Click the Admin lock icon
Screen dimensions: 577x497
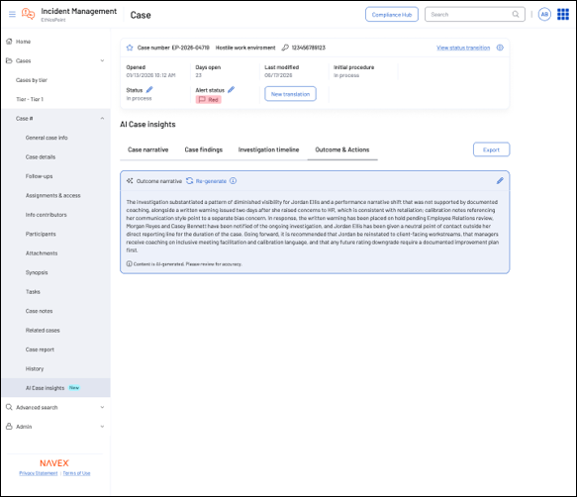tap(9, 426)
